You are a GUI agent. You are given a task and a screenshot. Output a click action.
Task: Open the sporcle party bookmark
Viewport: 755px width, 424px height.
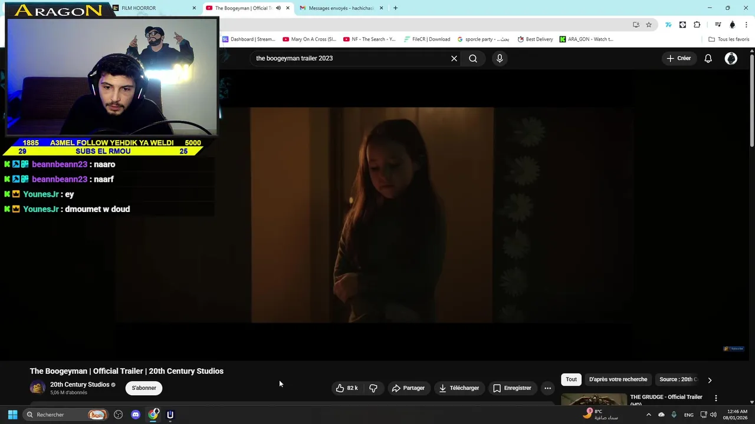tap(483, 39)
